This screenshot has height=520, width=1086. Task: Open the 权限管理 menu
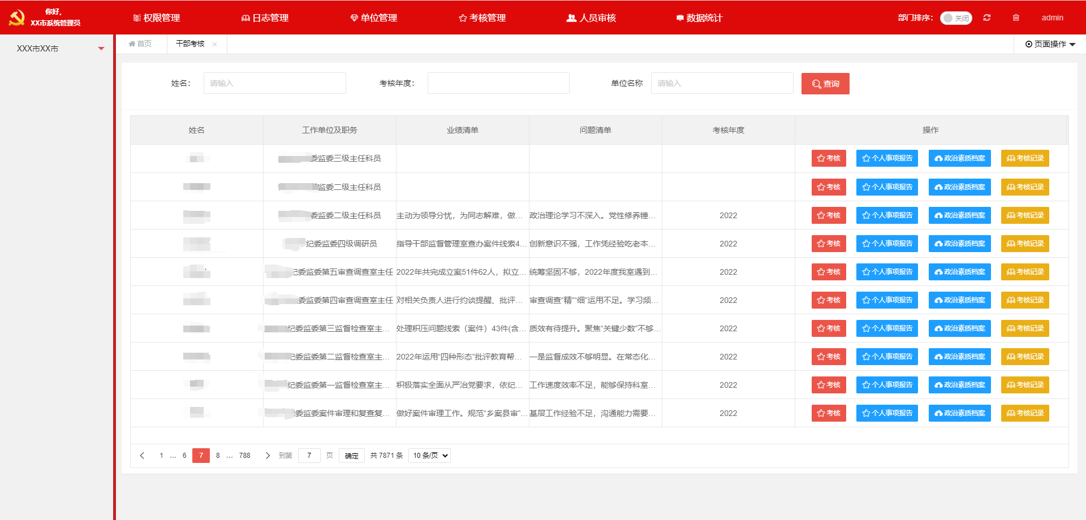pyautogui.click(x=157, y=18)
